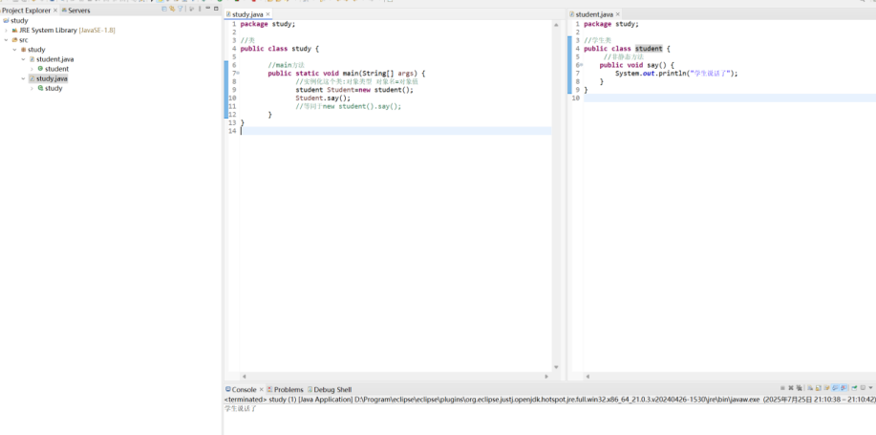Switch to Servers tab
This screenshot has width=876, height=435.
click(78, 11)
